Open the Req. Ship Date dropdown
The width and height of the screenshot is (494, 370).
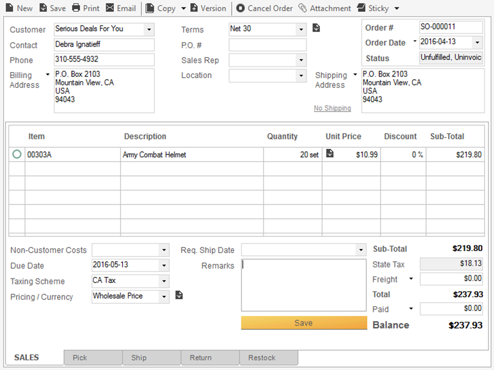pyautogui.click(x=361, y=250)
